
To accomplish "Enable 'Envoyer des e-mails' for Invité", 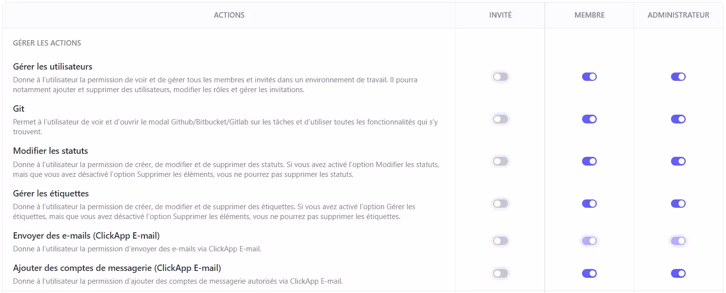I will pos(501,241).
